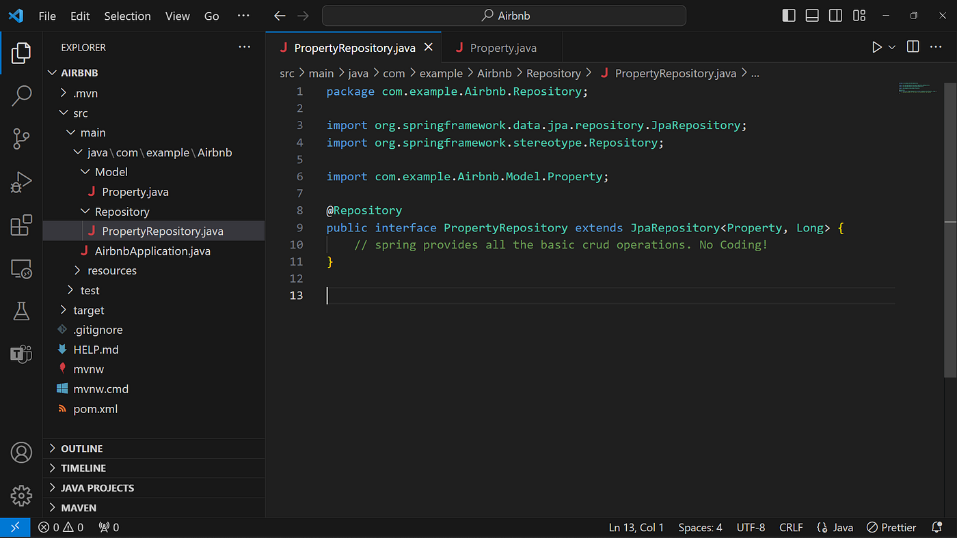Open the Selection menu
Viewport: 957px width, 538px height.
pos(127,16)
